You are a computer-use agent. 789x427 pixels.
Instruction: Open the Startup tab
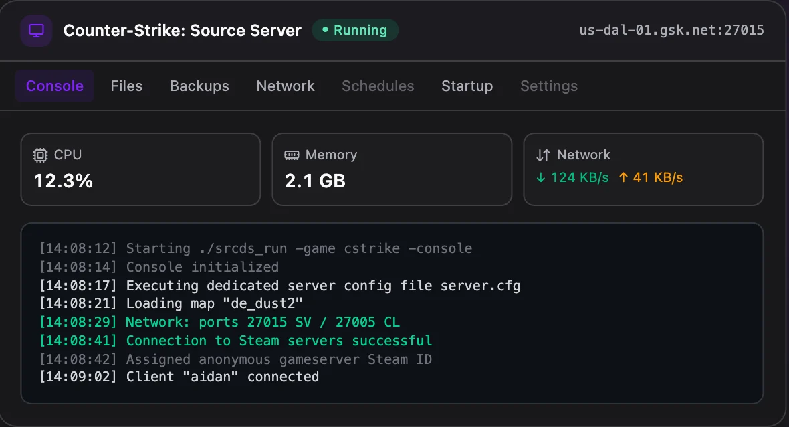click(x=467, y=86)
